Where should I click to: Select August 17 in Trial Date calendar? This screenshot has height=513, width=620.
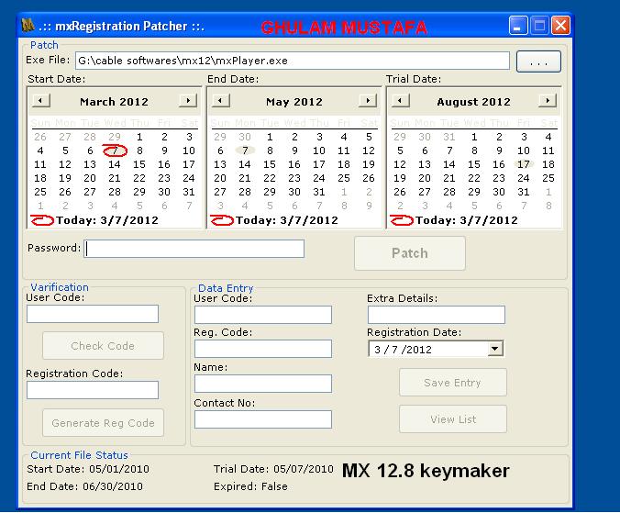[524, 164]
